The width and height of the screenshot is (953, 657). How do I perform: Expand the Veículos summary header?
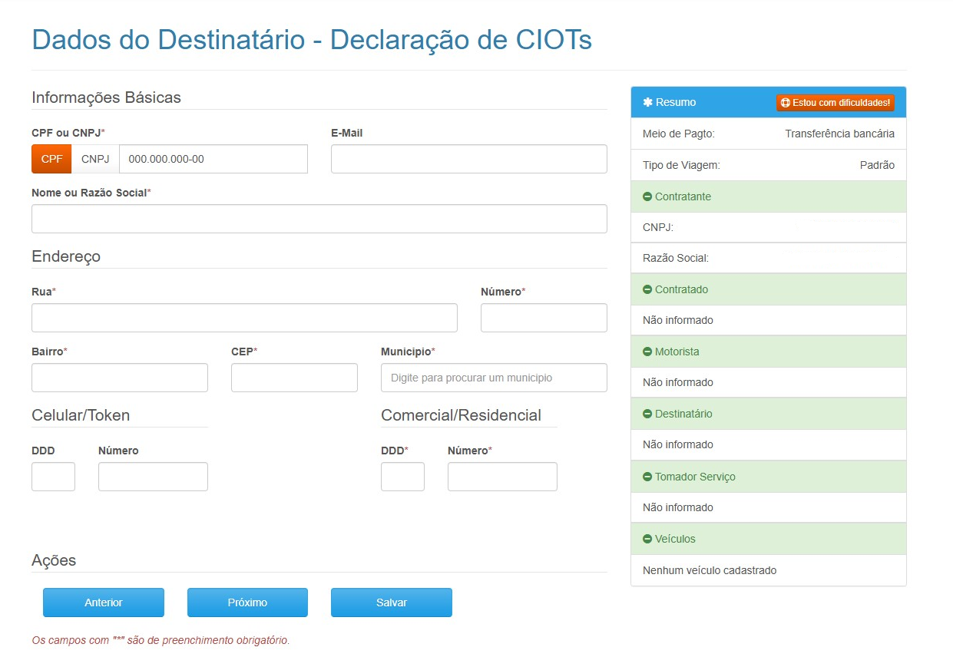coord(769,539)
